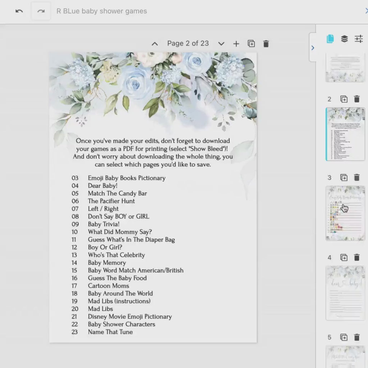368x368 pixels.
Task: Delete the current page with the trash icon
Action: tap(266, 43)
